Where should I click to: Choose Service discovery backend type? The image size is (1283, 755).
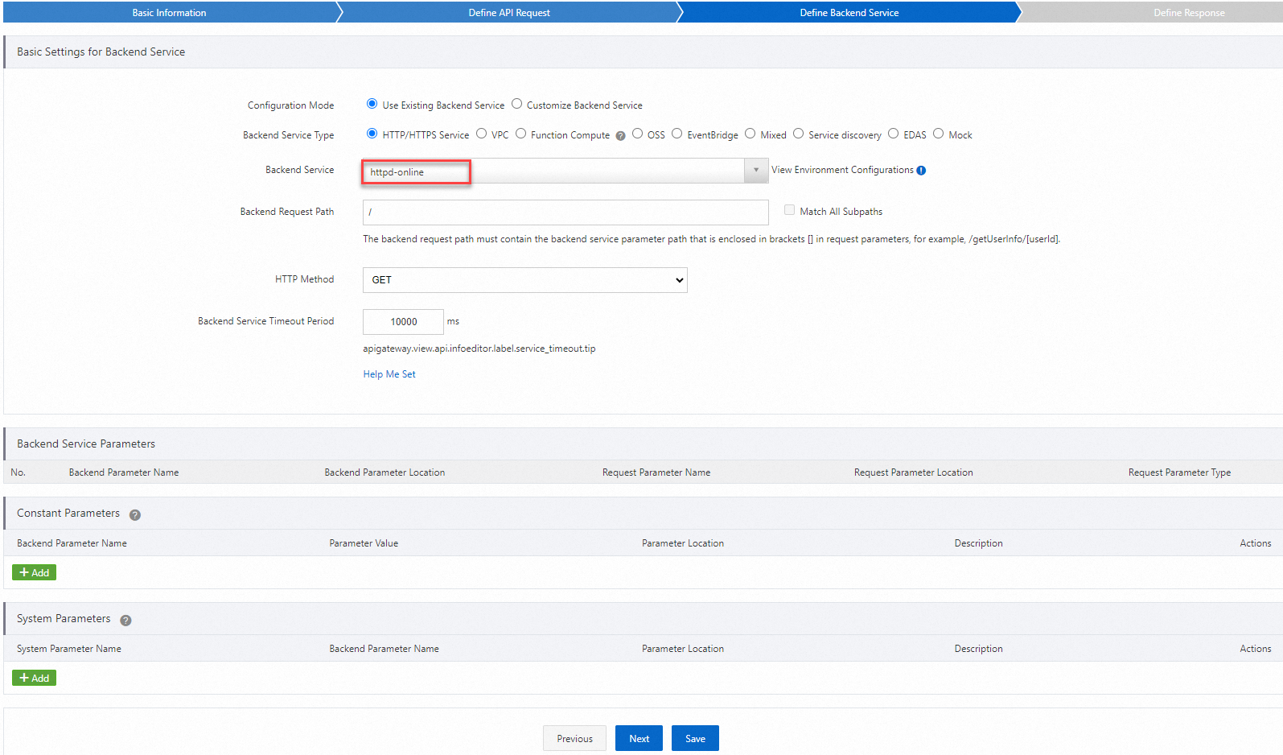point(798,134)
